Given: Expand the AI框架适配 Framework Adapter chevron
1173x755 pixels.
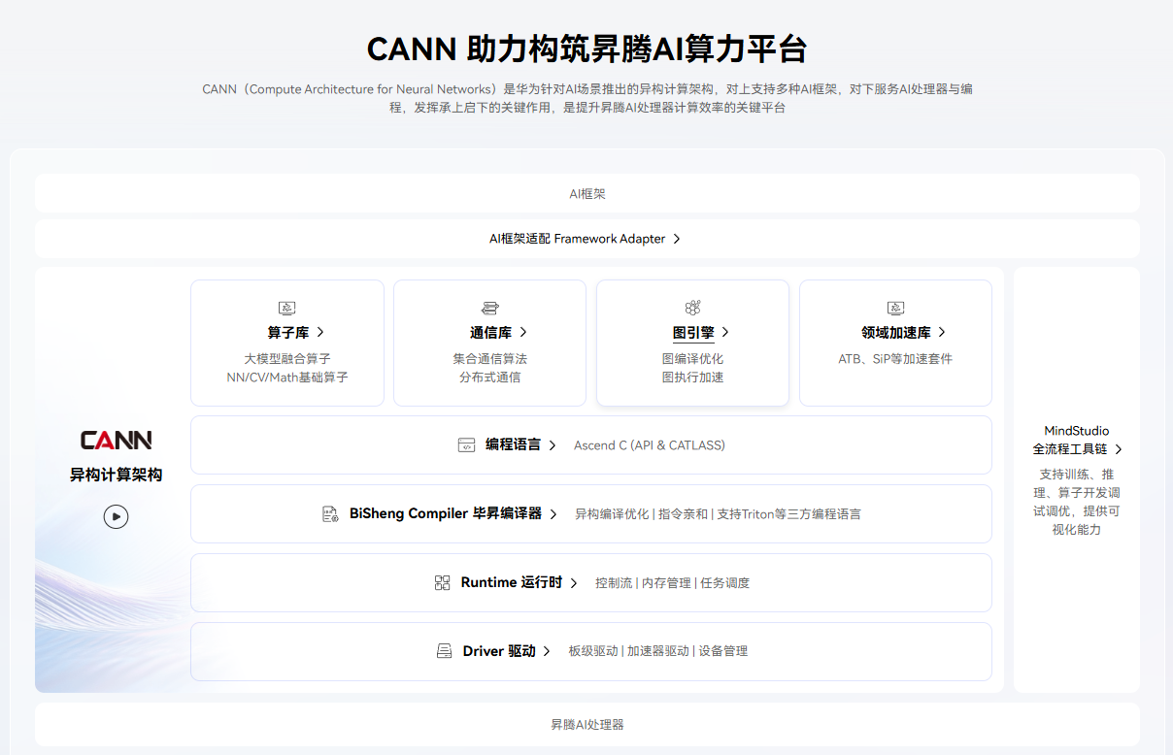Looking at the screenshot, I should [677, 239].
